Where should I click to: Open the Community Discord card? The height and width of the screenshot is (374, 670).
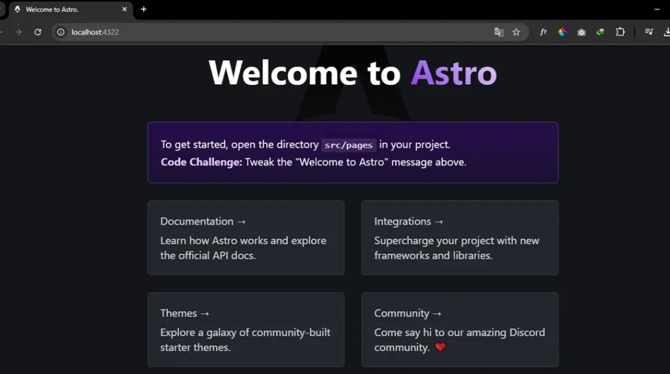tap(459, 330)
